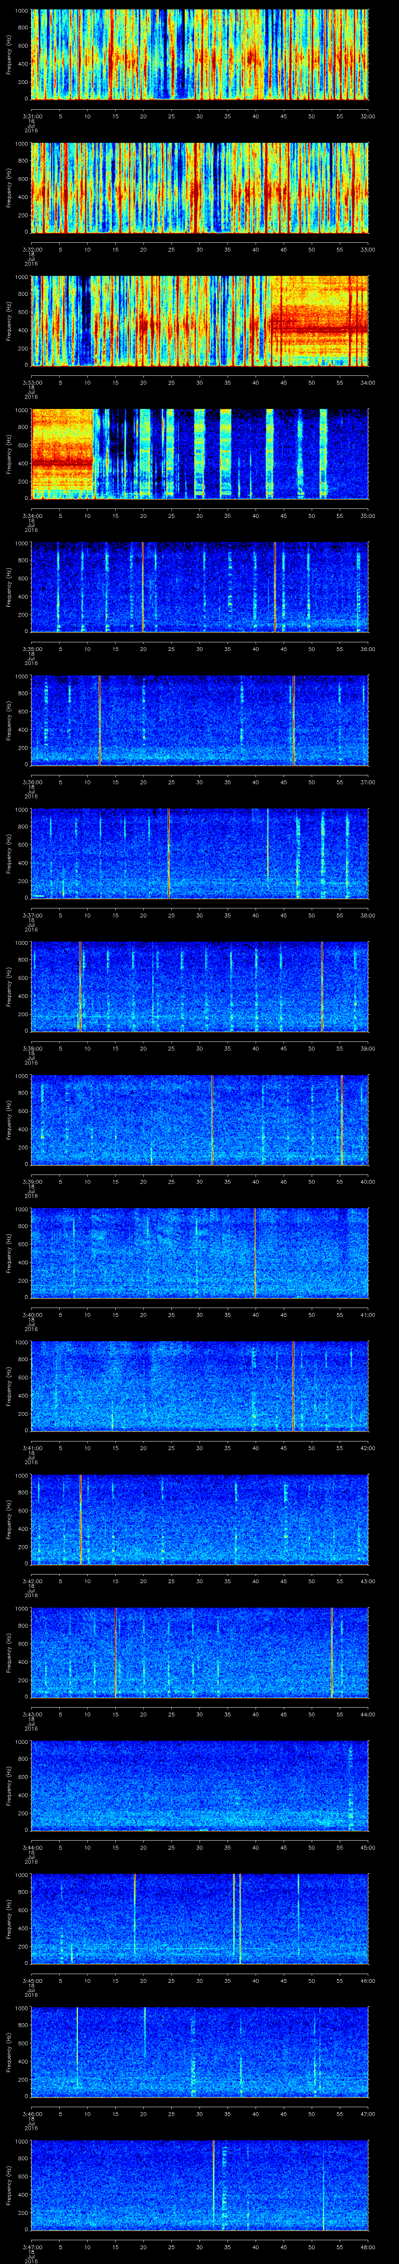Open the spectrogram panel starting at 3:34:00
This screenshot has width=399, height=2264.
tap(200, 454)
